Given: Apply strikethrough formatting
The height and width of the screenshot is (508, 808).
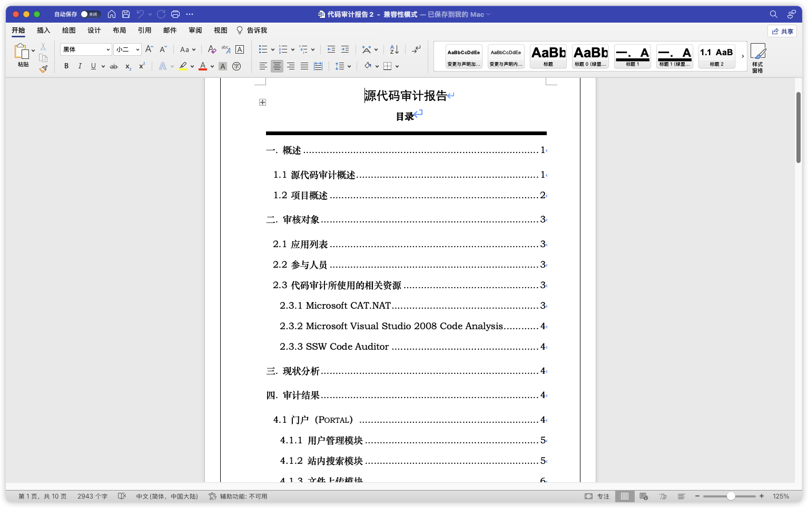Looking at the screenshot, I should coord(113,66).
